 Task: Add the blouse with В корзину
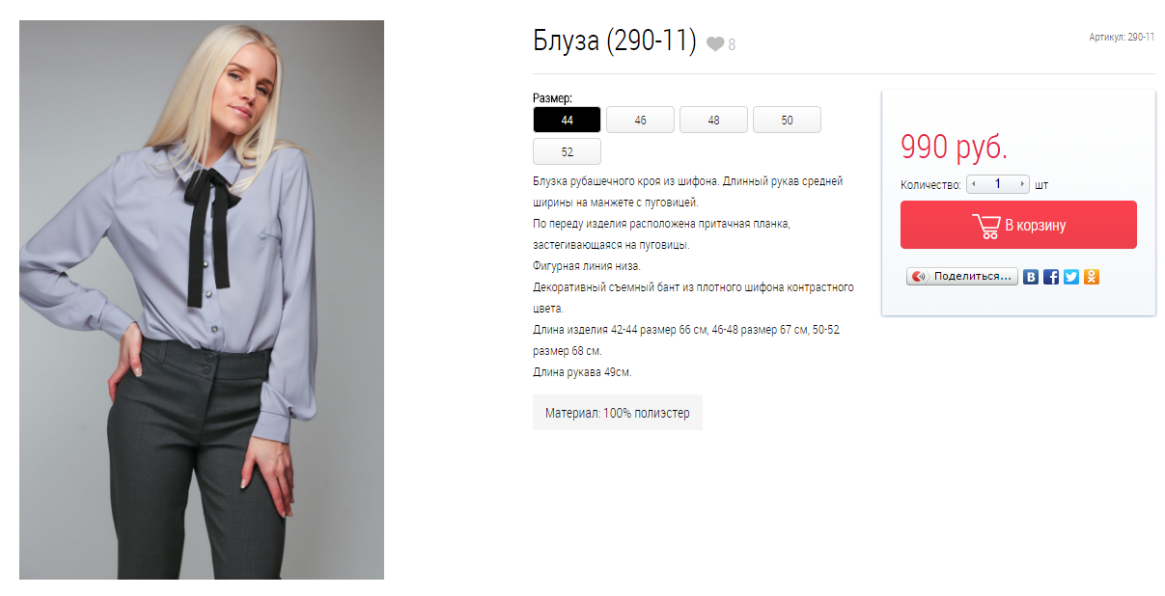pos(1018,225)
